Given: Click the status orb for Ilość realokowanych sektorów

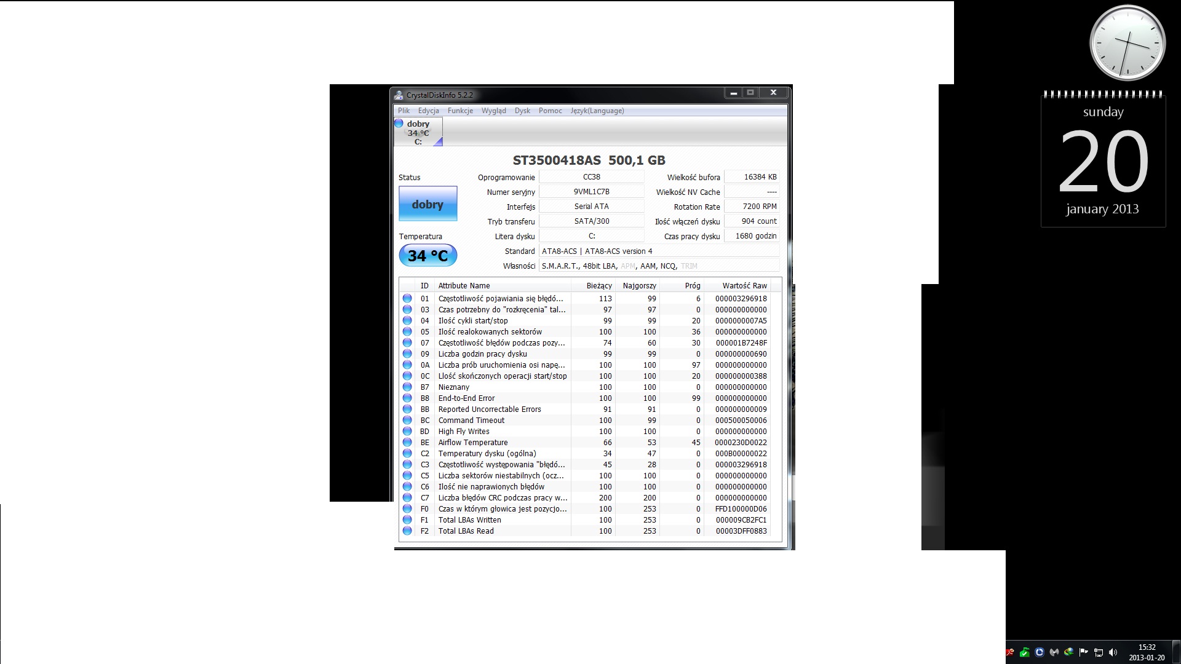Looking at the screenshot, I should (407, 332).
